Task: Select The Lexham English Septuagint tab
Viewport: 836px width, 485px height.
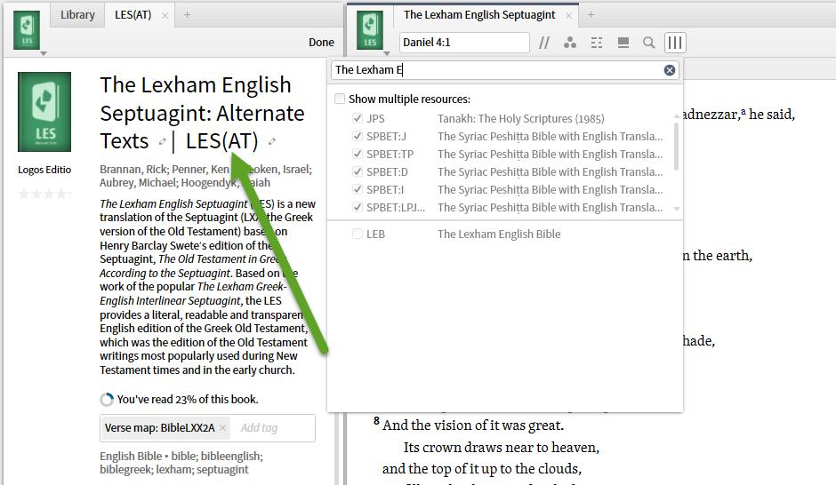Action: click(479, 15)
